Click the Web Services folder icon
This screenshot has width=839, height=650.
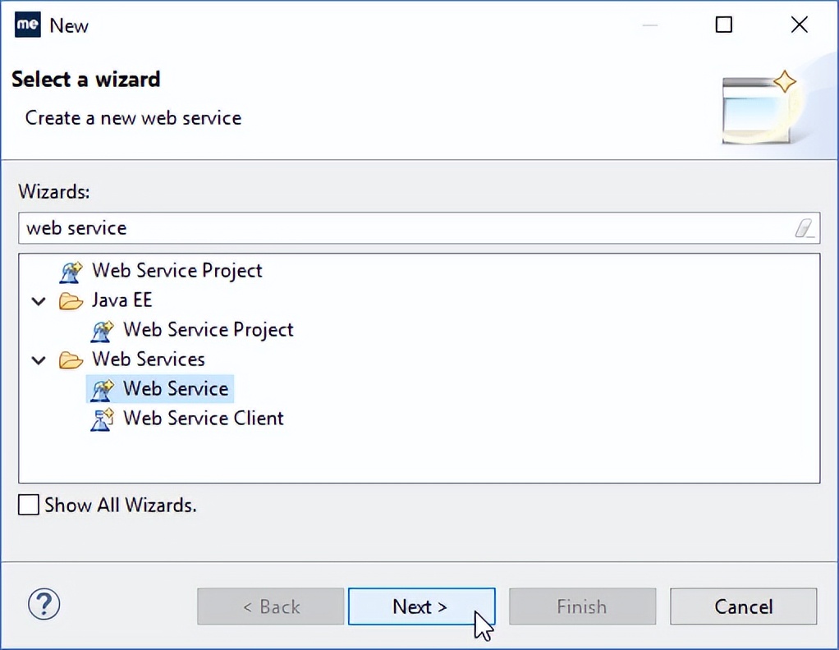pos(71,359)
